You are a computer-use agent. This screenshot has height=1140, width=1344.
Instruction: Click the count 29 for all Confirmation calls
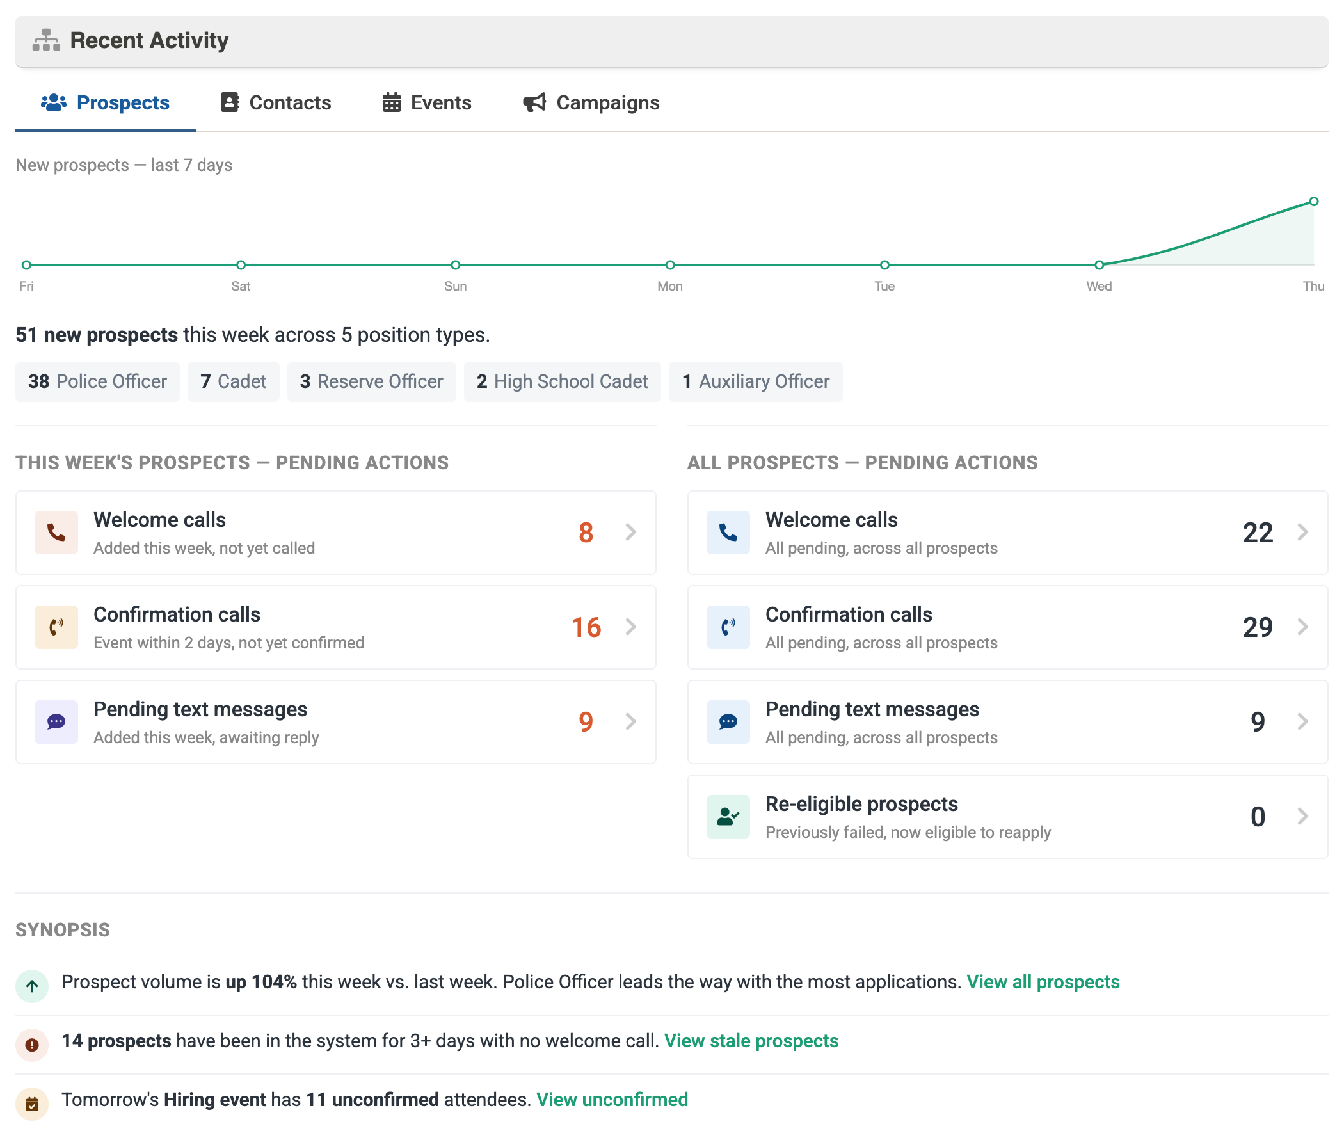pos(1258,627)
